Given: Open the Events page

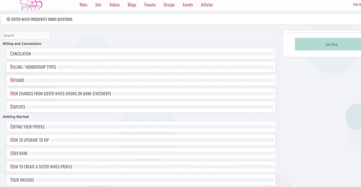Looking at the screenshot, I should [x=188, y=5].
